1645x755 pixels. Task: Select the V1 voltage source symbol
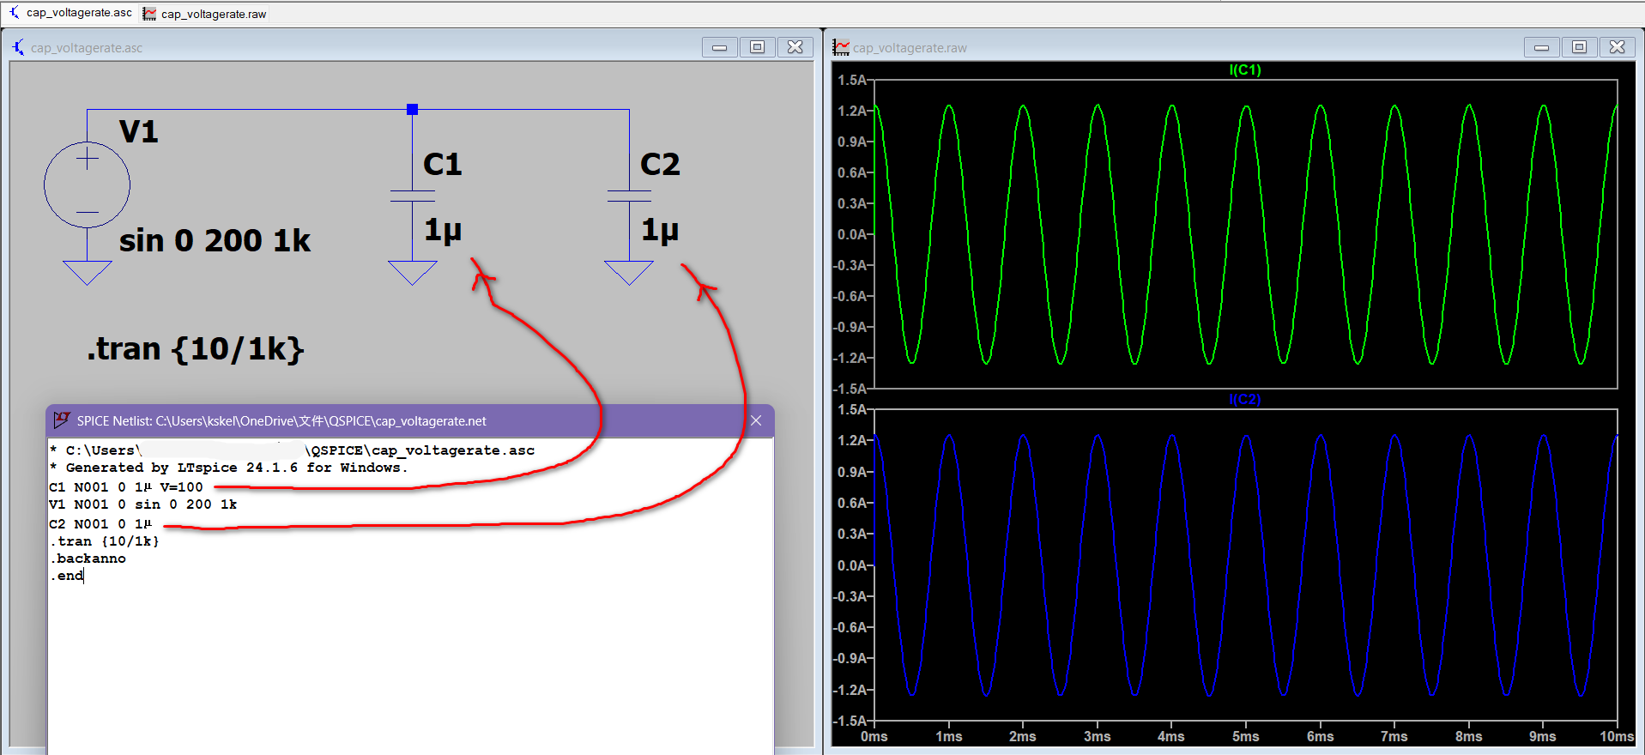[x=87, y=184]
